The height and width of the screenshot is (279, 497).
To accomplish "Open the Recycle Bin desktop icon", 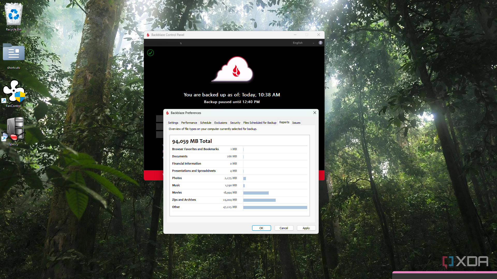I will pos(14,17).
